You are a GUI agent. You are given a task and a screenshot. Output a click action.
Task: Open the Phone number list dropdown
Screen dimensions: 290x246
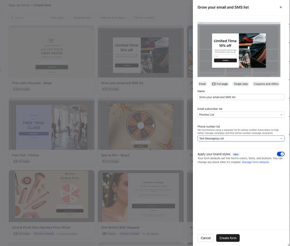(241, 138)
